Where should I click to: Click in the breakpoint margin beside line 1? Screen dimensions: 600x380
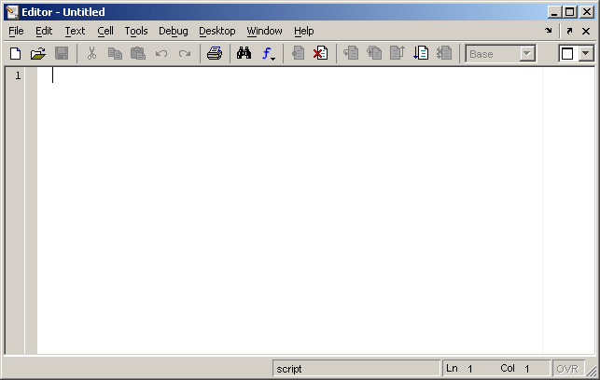click(x=31, y=75)
